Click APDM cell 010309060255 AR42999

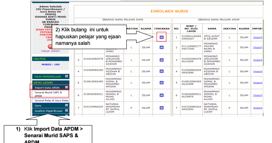(x=191, y=71)
